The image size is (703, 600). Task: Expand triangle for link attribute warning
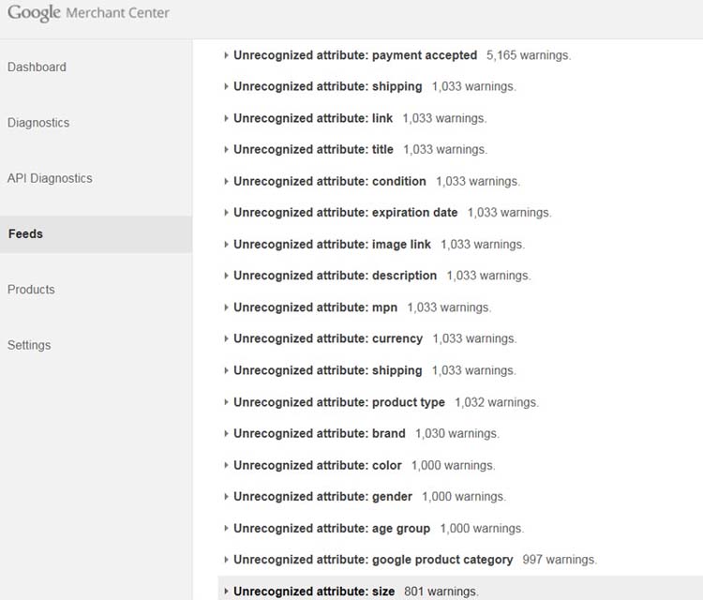[226, 118]
